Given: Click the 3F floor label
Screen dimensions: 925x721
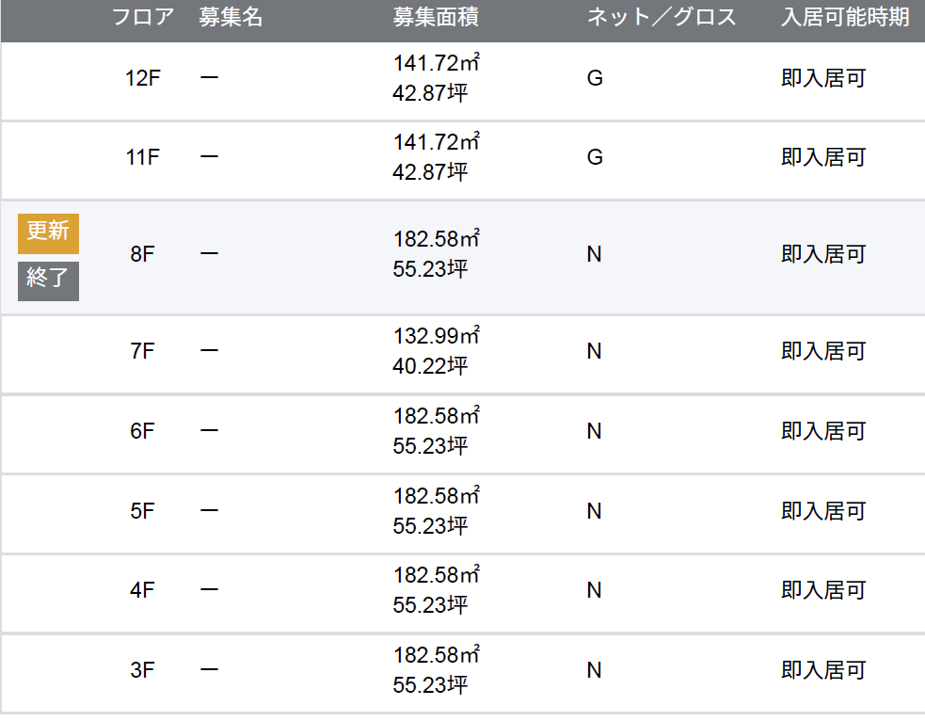Looking at the screenshot, I should coord(142,671).
